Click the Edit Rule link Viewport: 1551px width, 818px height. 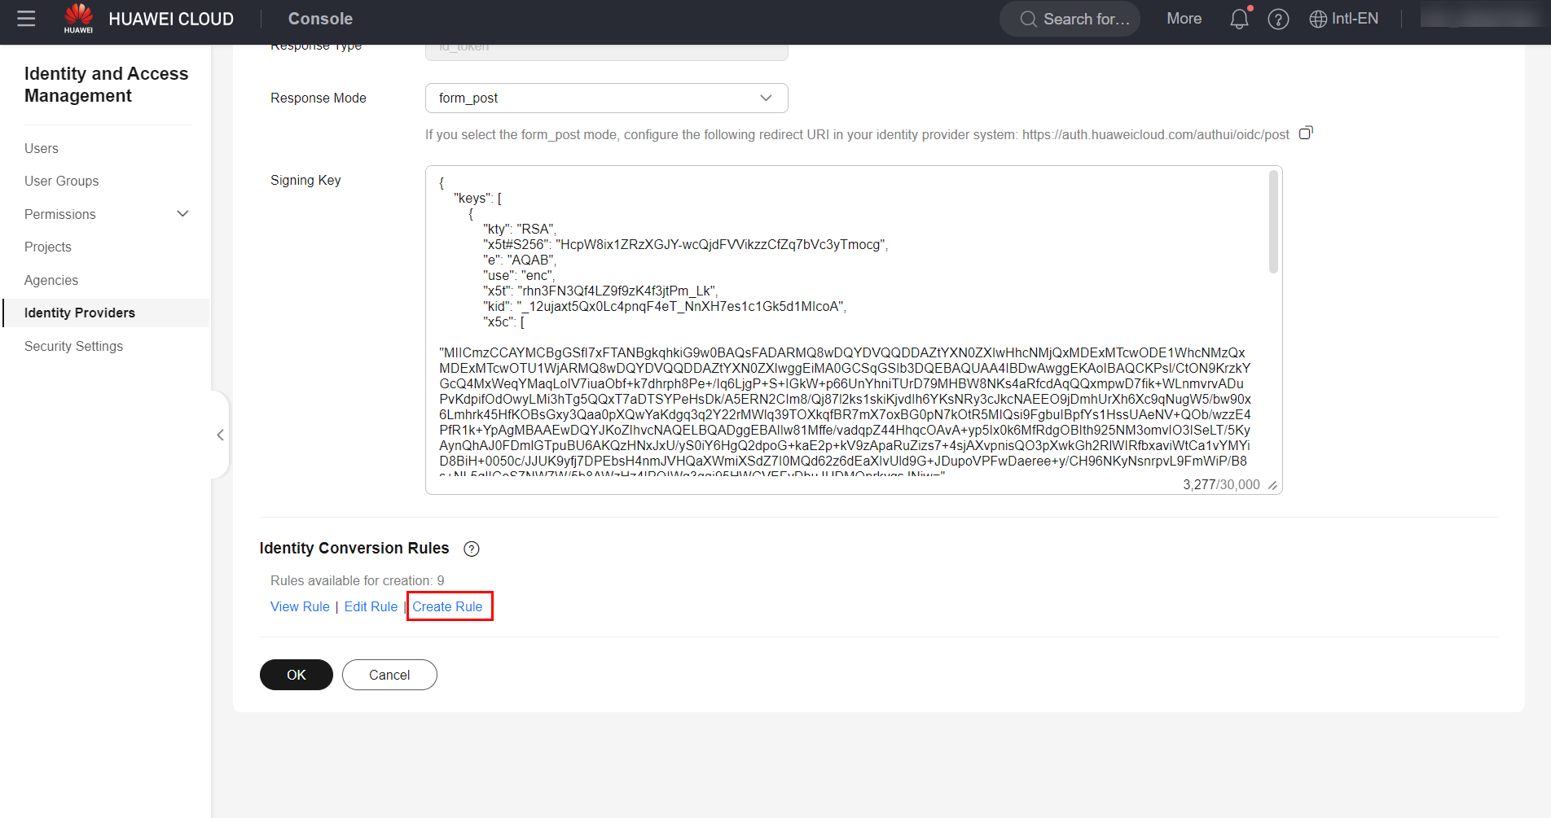371,606
